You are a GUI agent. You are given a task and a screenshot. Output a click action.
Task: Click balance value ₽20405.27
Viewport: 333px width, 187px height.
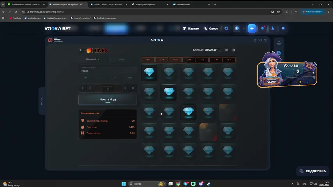click(211, 50)
